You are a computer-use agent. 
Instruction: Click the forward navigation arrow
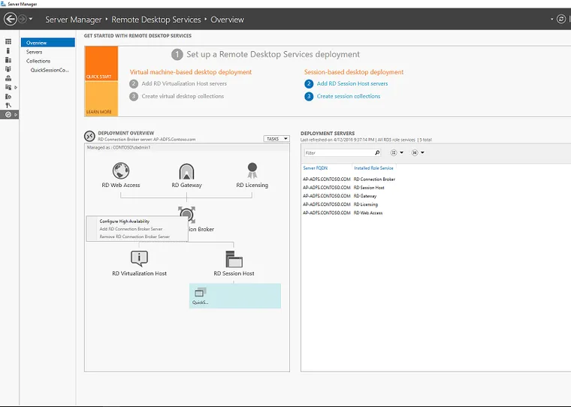[x=23, y=19]
